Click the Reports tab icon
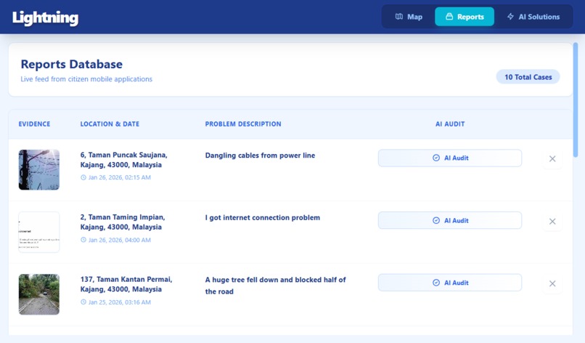 point(449,17)
